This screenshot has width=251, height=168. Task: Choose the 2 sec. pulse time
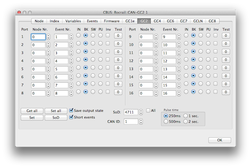tap(186, 122)
